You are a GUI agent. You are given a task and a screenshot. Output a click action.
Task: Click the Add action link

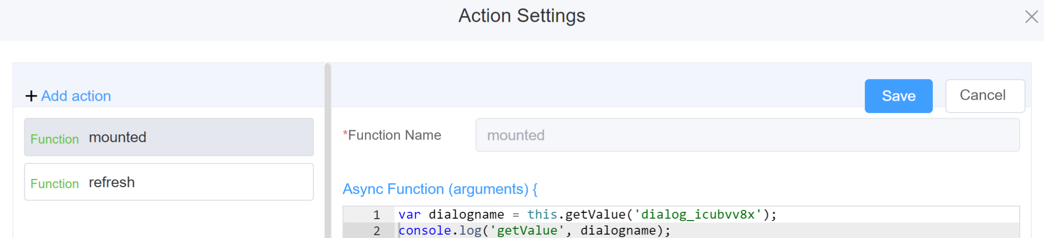[76, 96]
